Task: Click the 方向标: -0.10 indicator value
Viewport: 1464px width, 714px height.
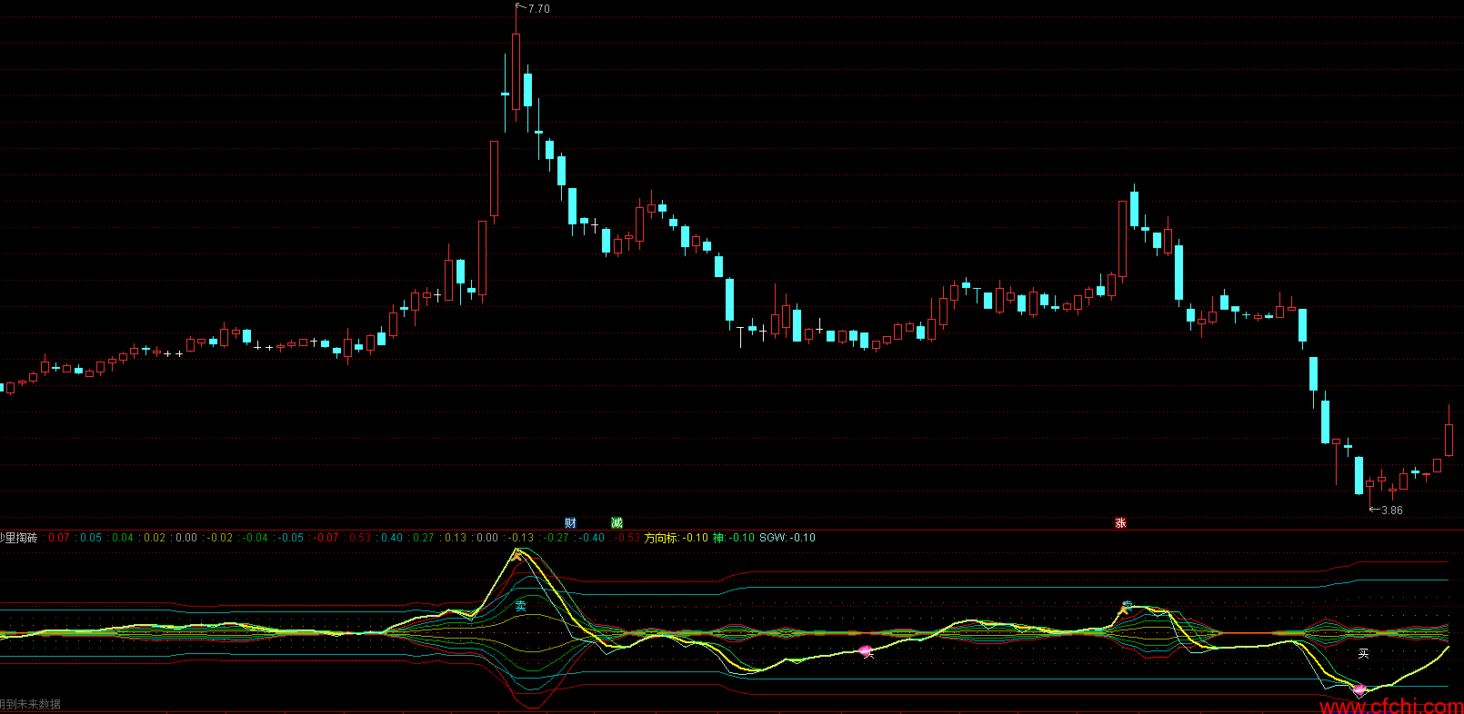Action: [x=677, y=538]
